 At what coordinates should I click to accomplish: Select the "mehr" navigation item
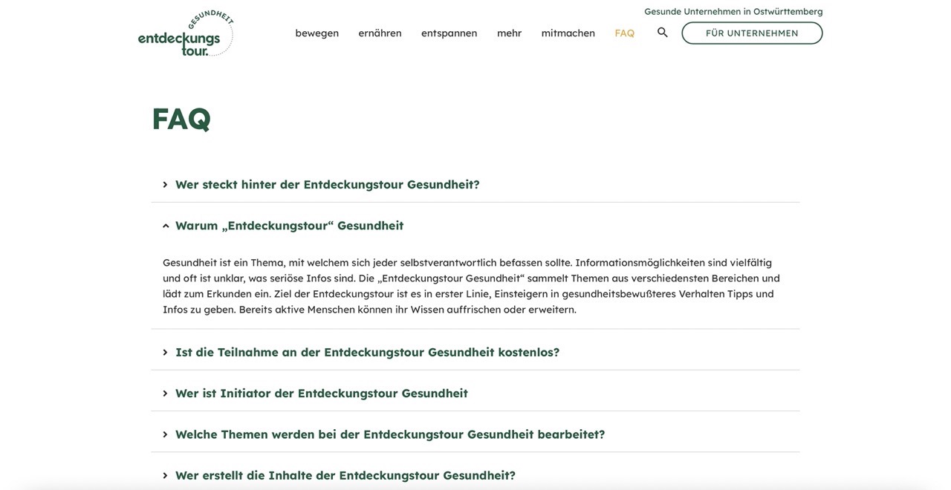pyautogui.click(x=509, y=33)
